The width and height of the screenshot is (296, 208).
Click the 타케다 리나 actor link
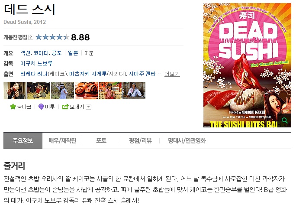(34, 74)
